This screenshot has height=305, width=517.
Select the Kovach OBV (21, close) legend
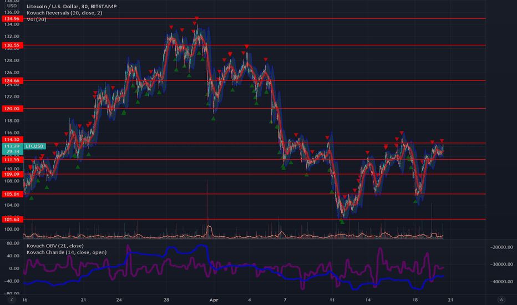tap(55, 246)
